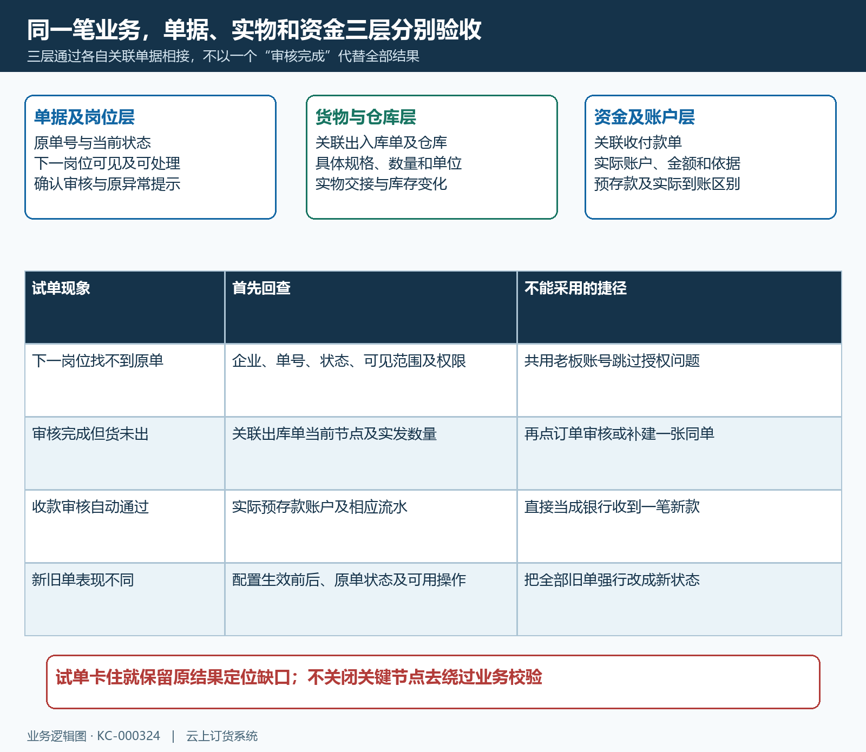The height and width of the screenshot is (752, 866).
Task: Click the line 下一岗位可见及可处理
Action: coord(107,163)
